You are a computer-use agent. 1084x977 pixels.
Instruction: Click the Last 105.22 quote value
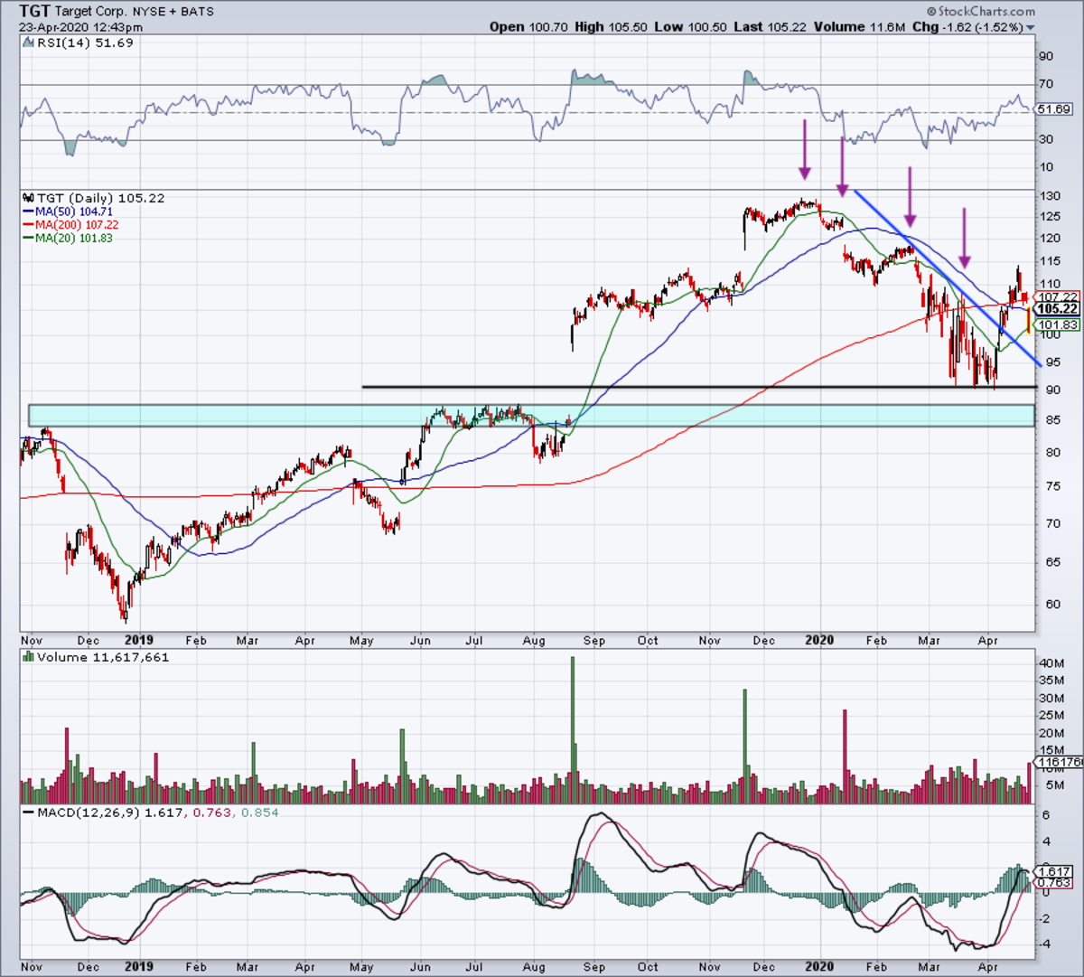[770, 27]
